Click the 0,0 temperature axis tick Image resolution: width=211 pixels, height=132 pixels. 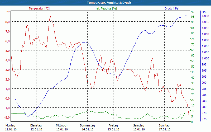click(x=8, y=98)
